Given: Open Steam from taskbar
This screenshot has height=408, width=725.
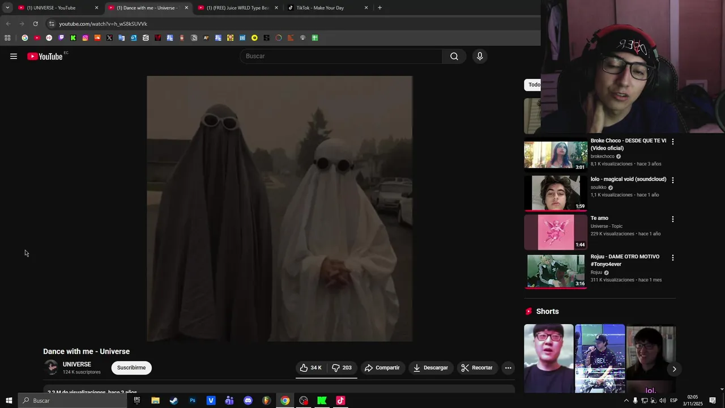Looking at the screenshot, I should [x=174, y=401].
